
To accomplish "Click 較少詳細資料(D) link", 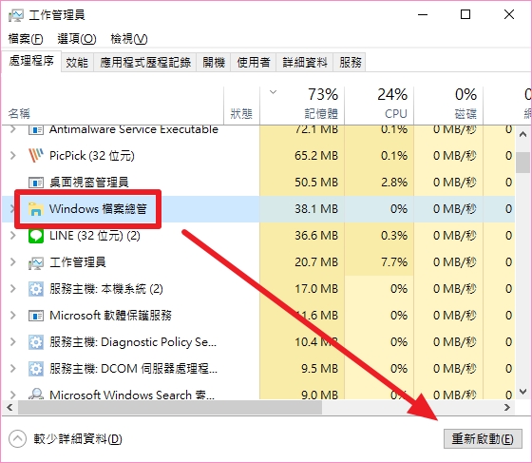I will point(78,439).
